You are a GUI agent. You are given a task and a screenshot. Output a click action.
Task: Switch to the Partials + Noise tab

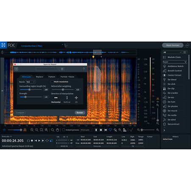pyautogui.click(x=67, y=77)
